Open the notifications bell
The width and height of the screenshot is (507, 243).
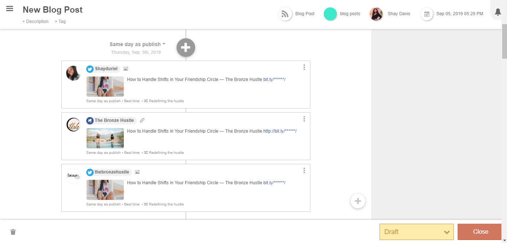point(498,12)
